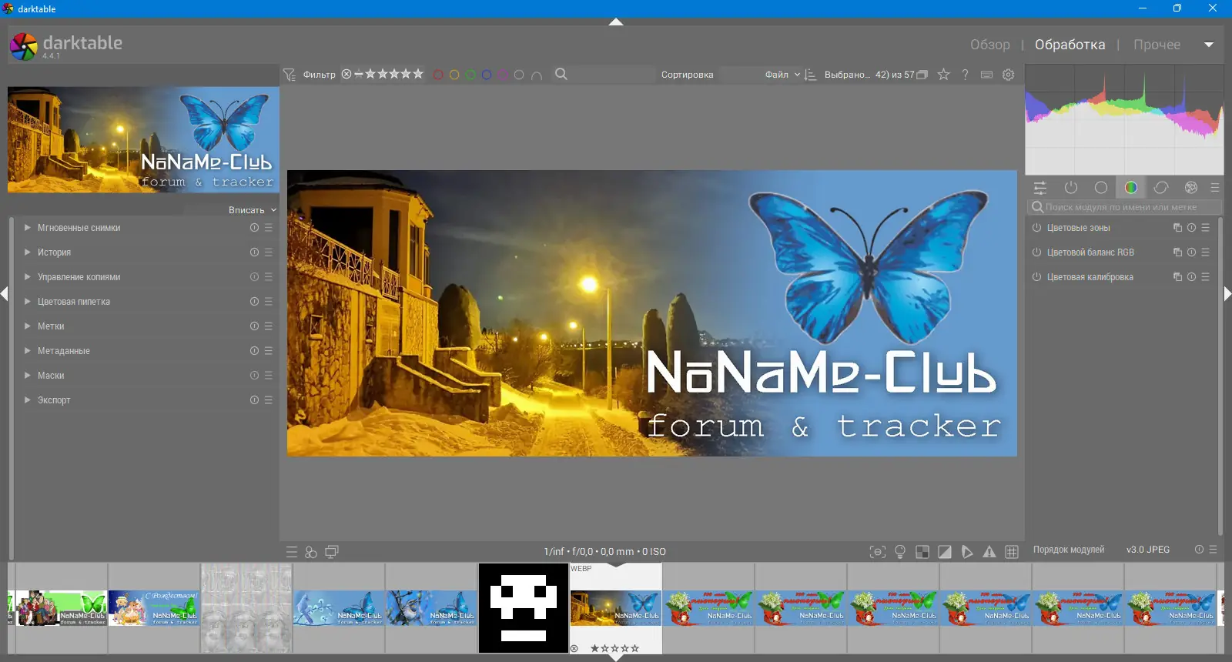Toggle focus peaking mode
The height and width of the screenshot is (662, 1232).
click(x=878, y=552)
